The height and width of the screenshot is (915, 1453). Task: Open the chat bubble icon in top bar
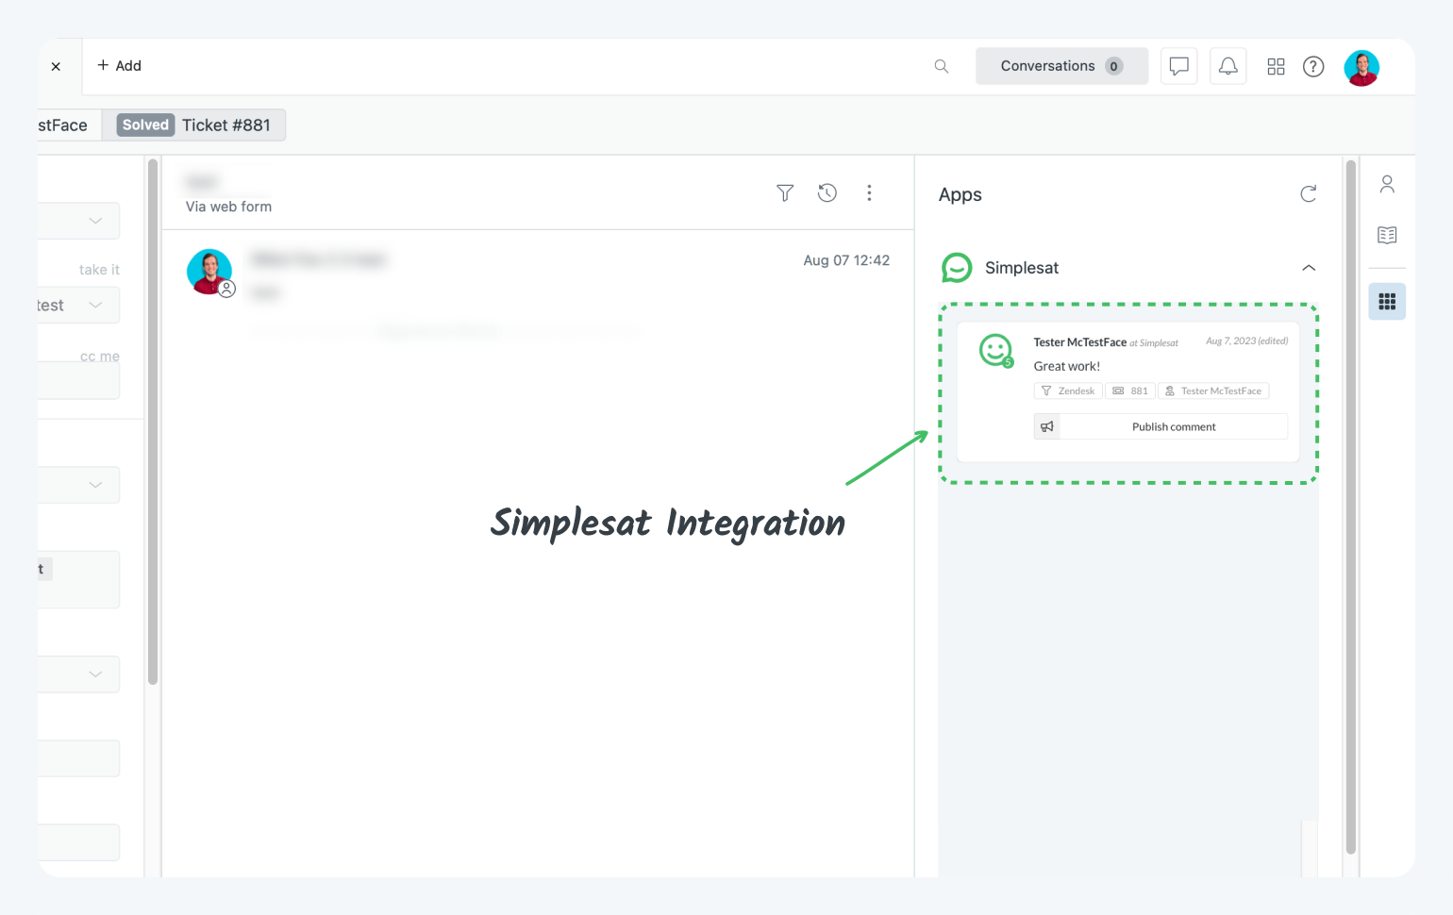pyautogui.click(x=1178, y=66)
